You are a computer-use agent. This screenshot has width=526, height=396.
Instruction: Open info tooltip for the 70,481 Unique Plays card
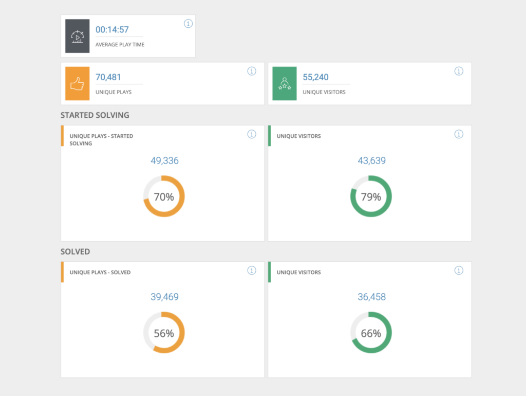(x=252, y=71)
